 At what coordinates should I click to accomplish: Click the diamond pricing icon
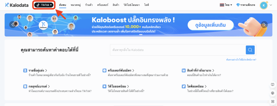tap(238, 5)
